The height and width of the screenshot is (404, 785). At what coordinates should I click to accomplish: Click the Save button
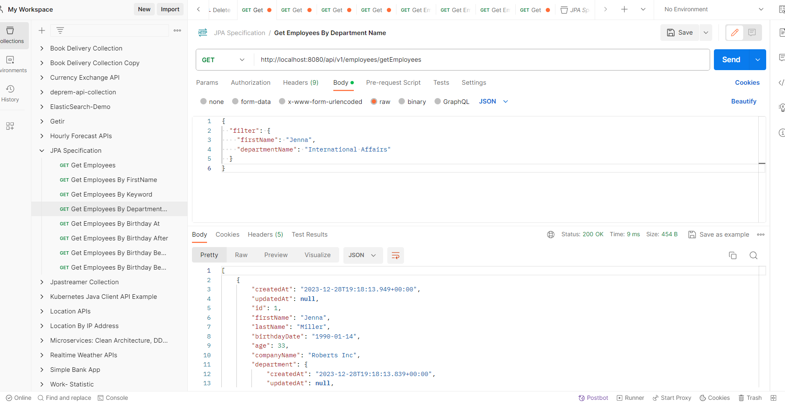tap(680, 33)
